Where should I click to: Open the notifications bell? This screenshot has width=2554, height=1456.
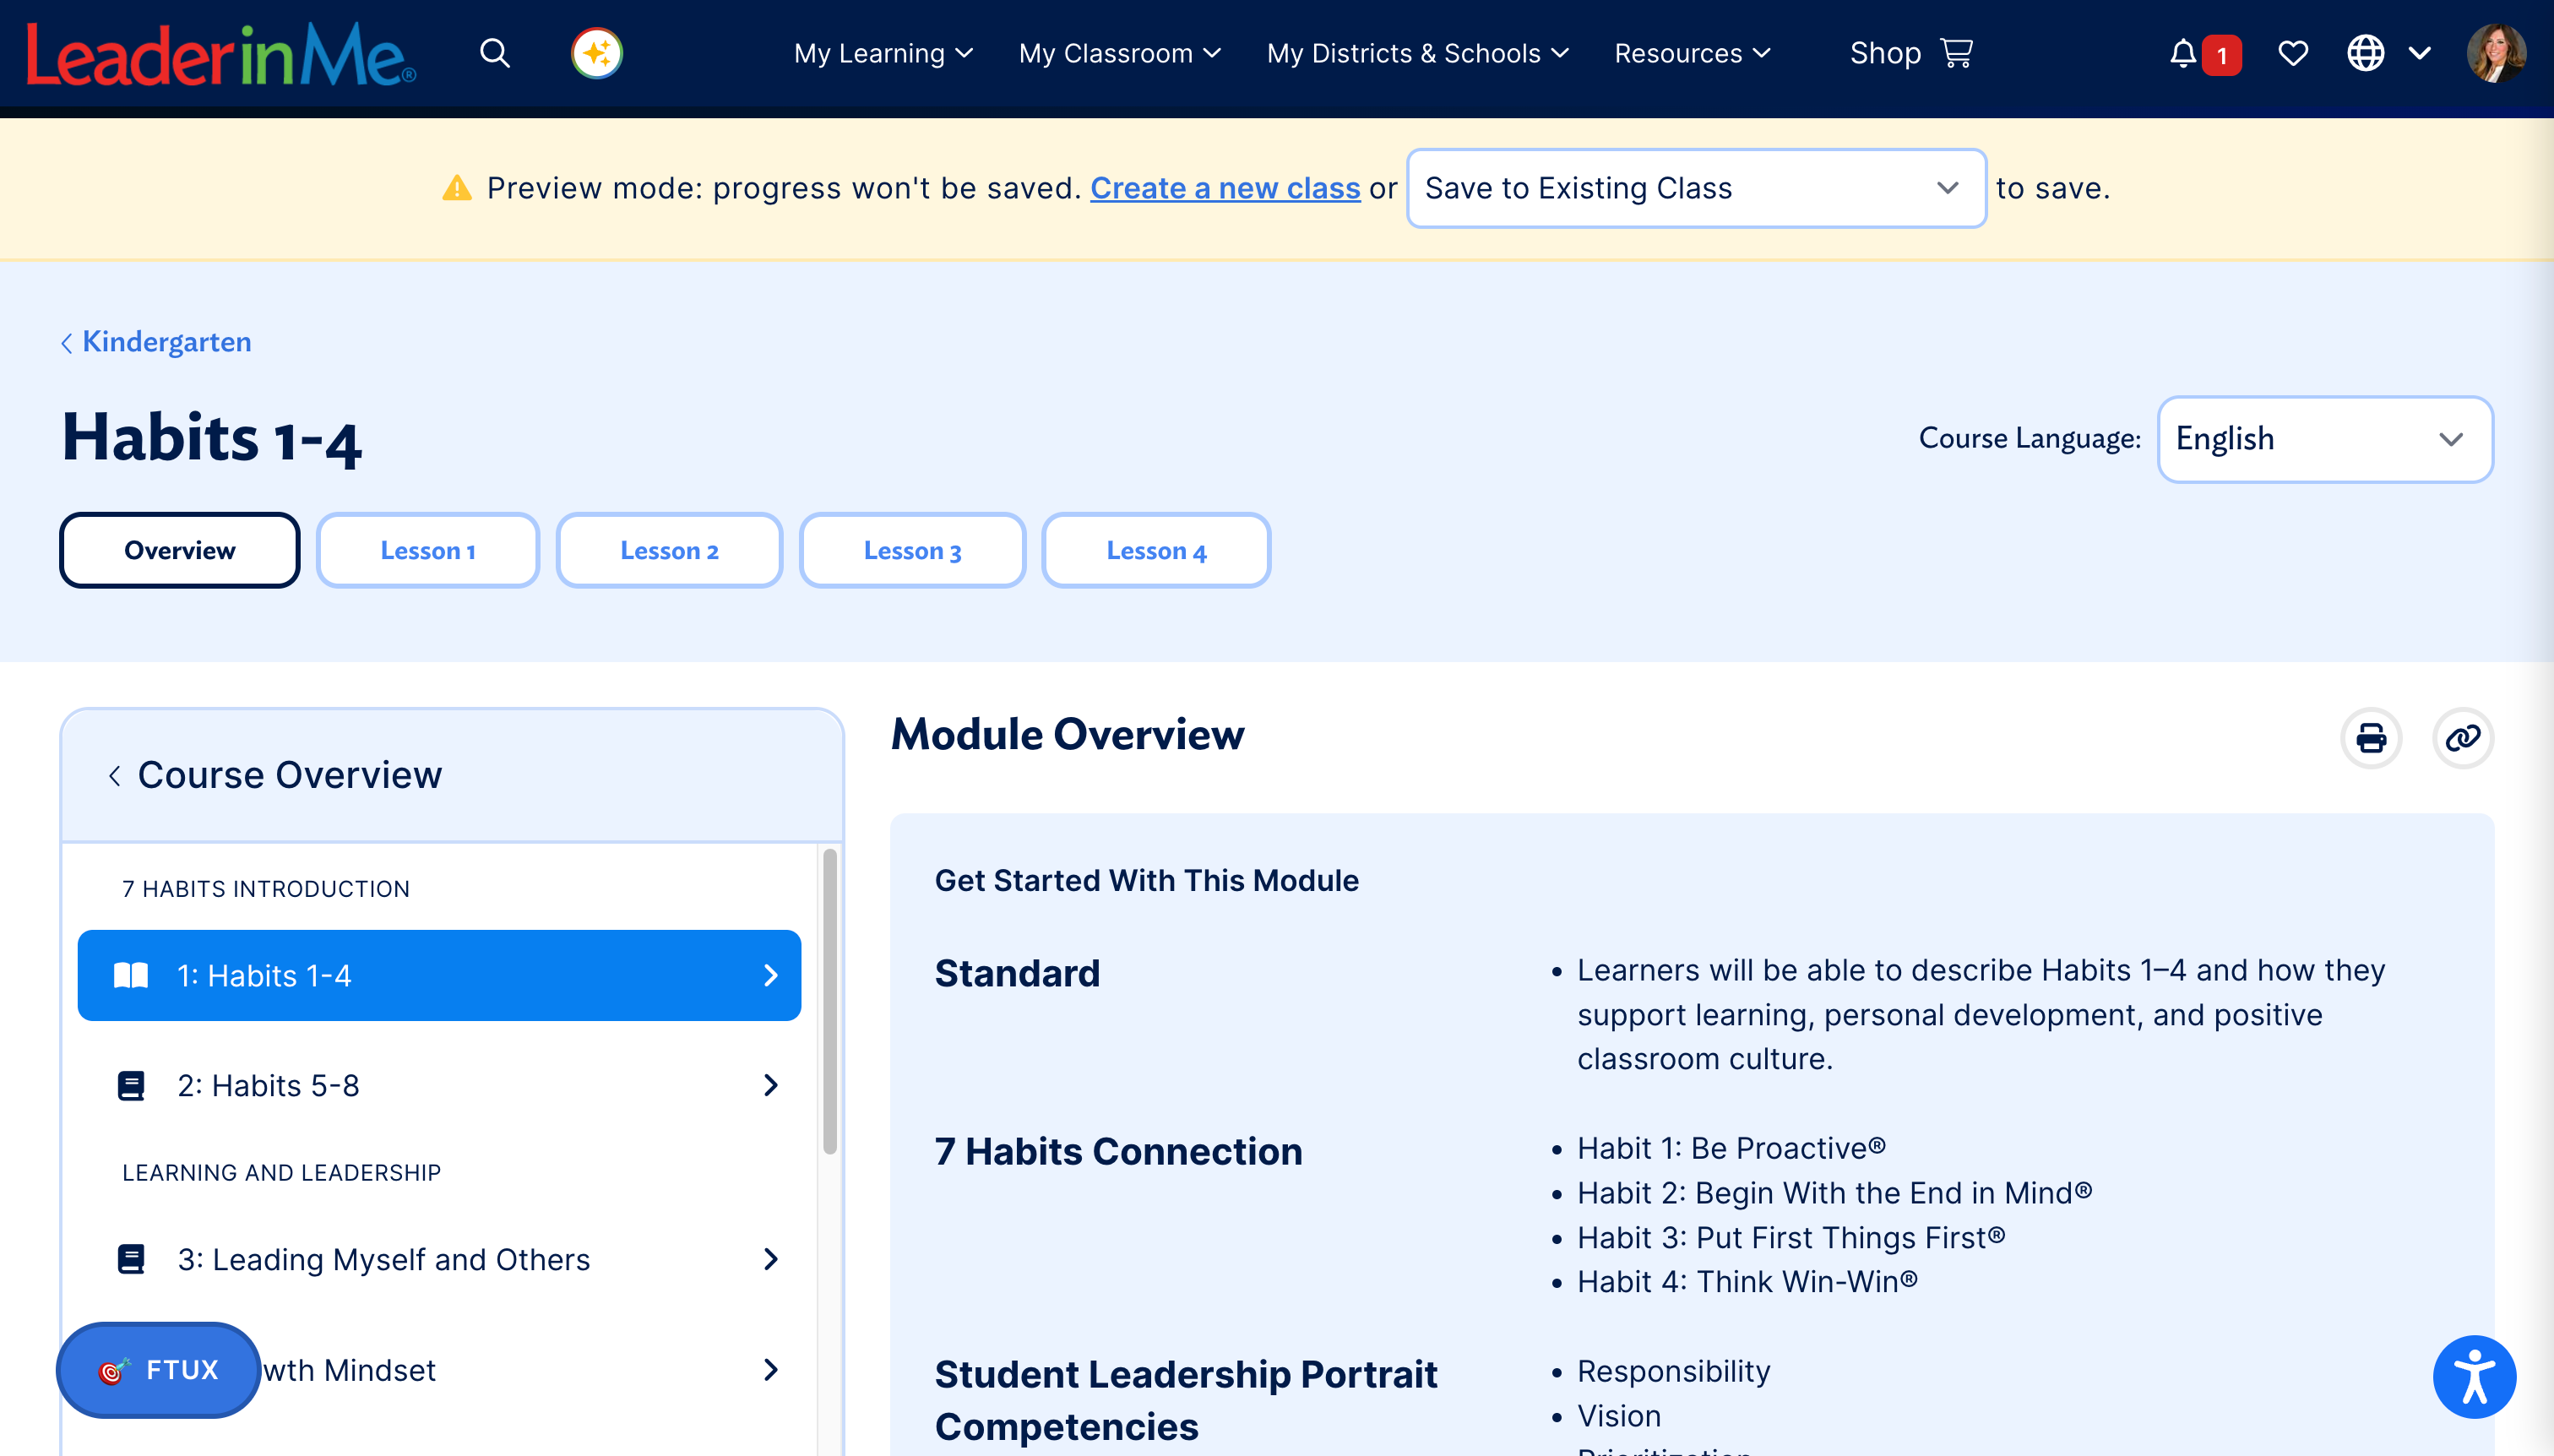(x=2183, y=53)
